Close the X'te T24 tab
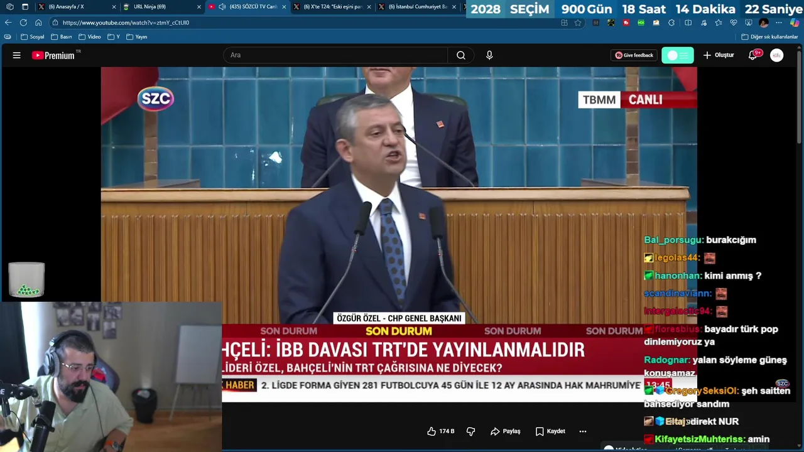Viewport: 804px width, 452px height. pos(369,7)
